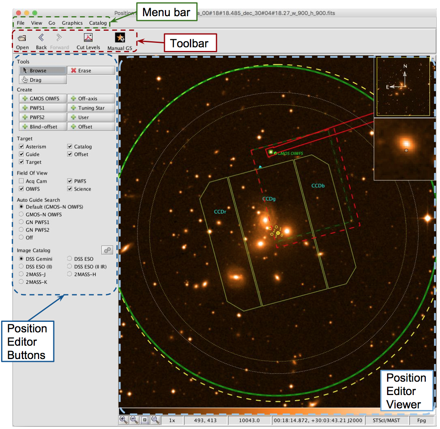Image resolution: width=440 pixels, height=429 pixels.
Task: Toggle PWFS field of view
Action: (x=70, y=181)
